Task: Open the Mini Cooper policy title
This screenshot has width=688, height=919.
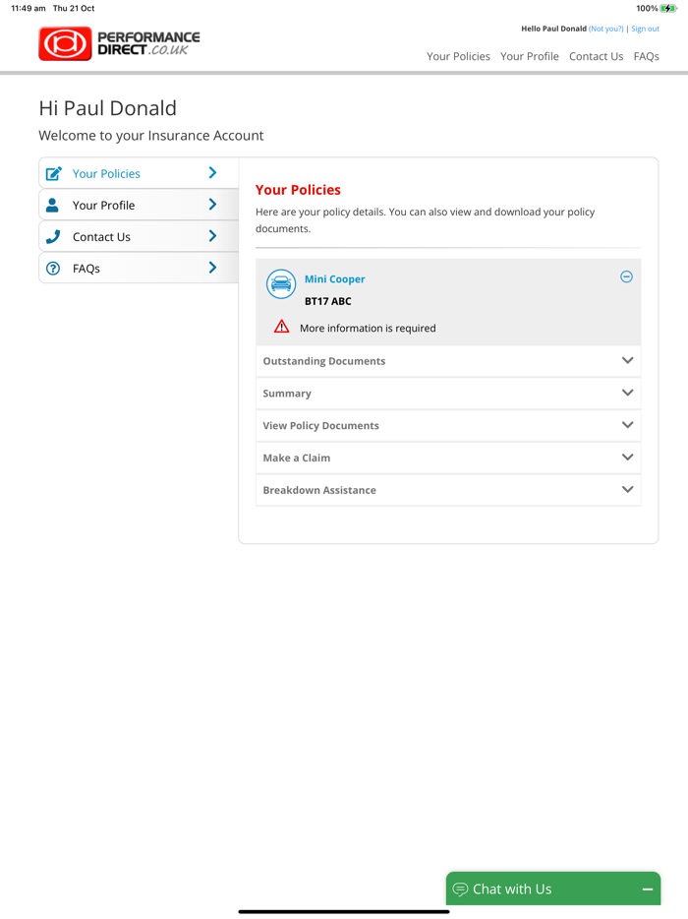Action: (x=334, y=279)
